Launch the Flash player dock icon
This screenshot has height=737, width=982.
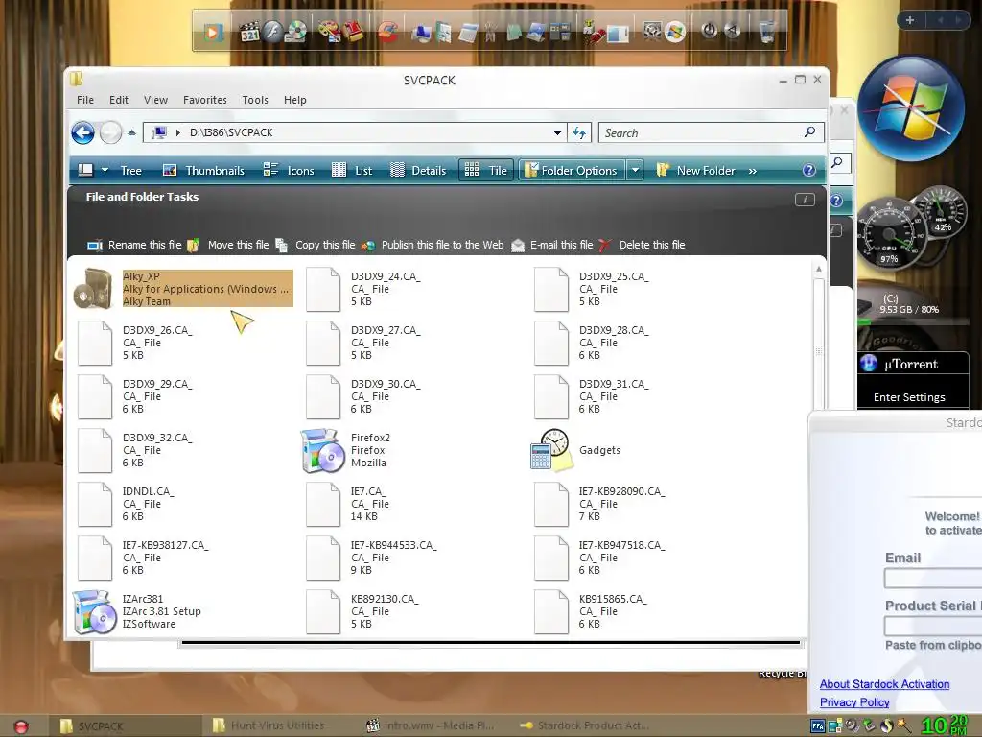click(x=273, y=32)
